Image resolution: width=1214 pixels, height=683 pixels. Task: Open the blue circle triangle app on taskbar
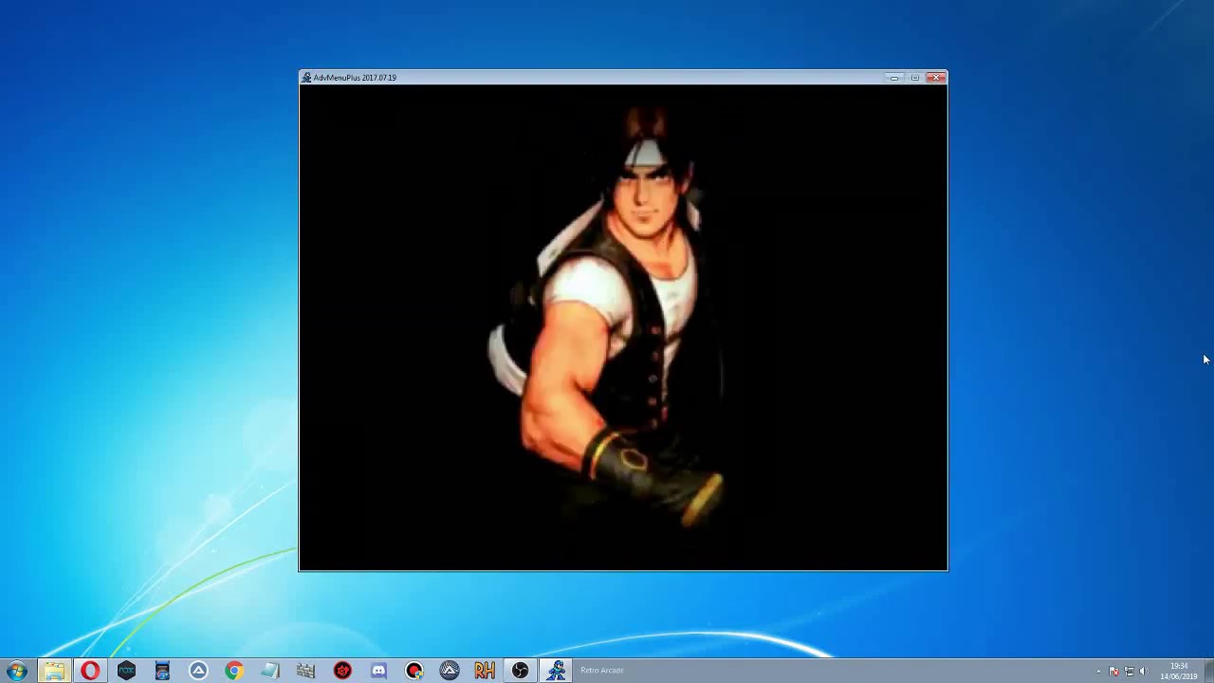coord(198,671)
